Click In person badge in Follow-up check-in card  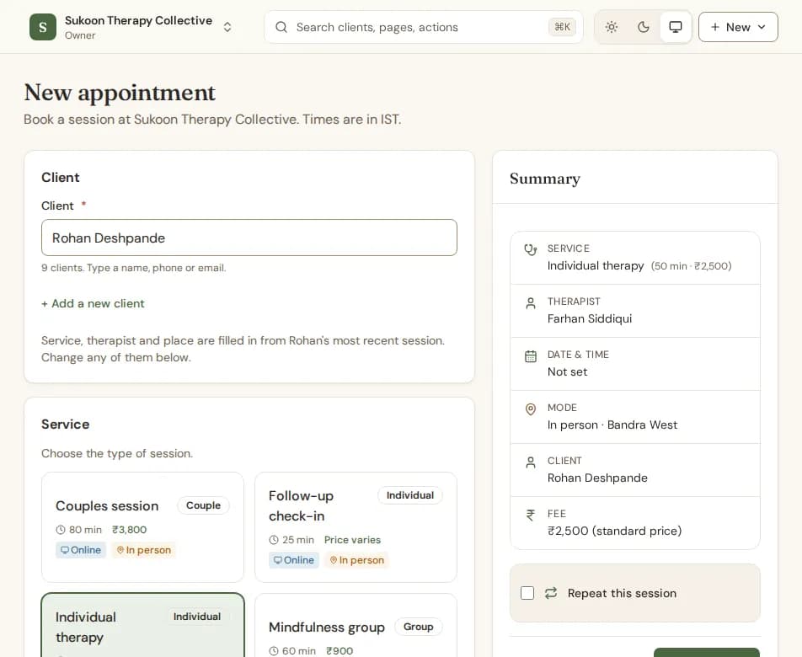357,560
